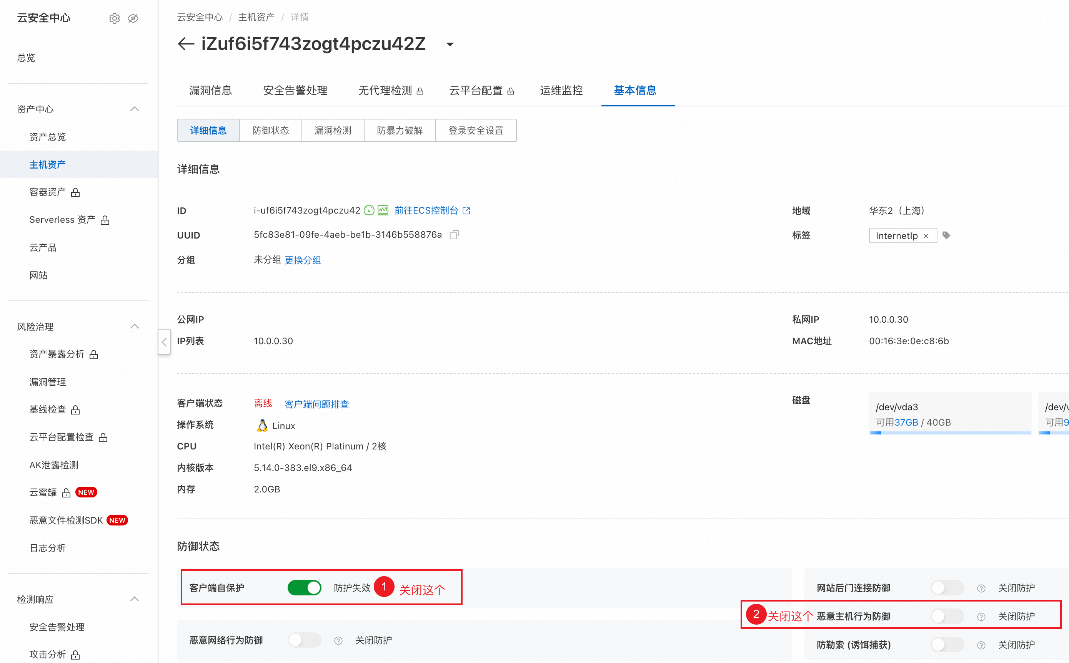1069x663 pixels.
Task: Click the help icon beside 恶意主机行为防御
Action: click(981, 617)
